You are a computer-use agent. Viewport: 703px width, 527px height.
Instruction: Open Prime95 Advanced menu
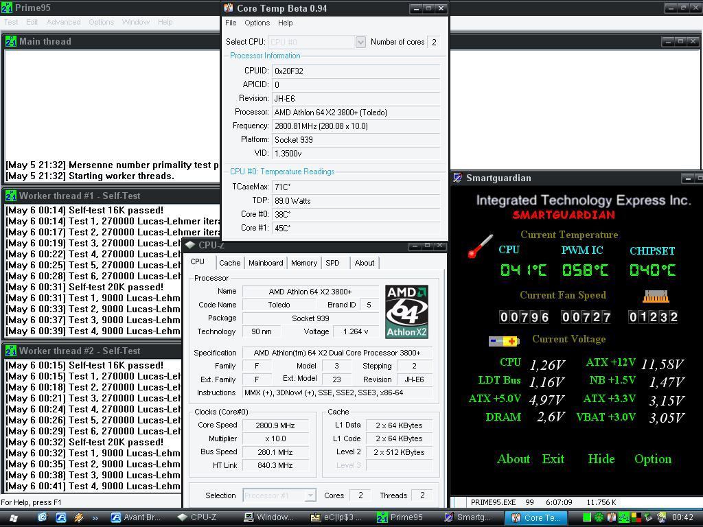tap(64, 22)
